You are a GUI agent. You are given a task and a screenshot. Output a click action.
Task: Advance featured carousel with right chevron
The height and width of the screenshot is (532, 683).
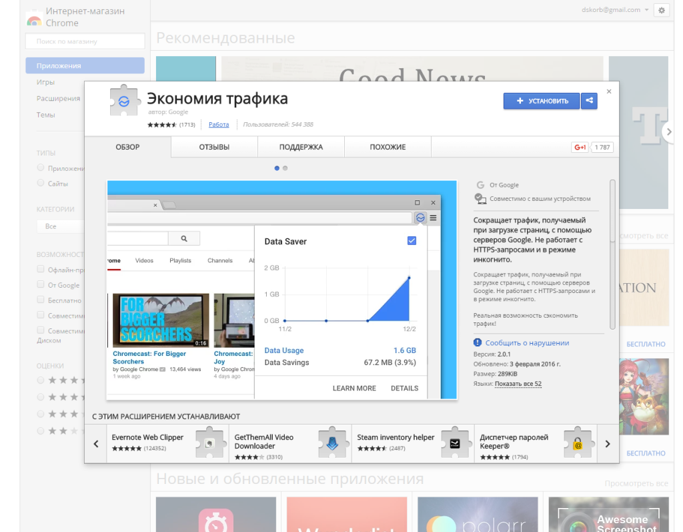point(669,131)
